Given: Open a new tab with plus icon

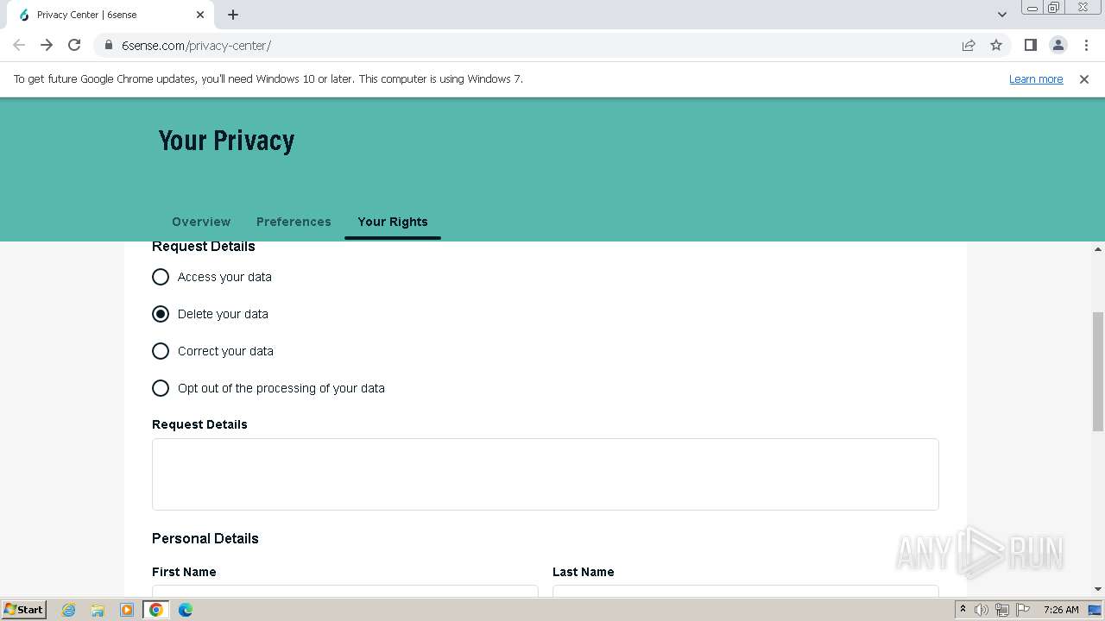Looking at the screenshot, I should tap(233, 15).
